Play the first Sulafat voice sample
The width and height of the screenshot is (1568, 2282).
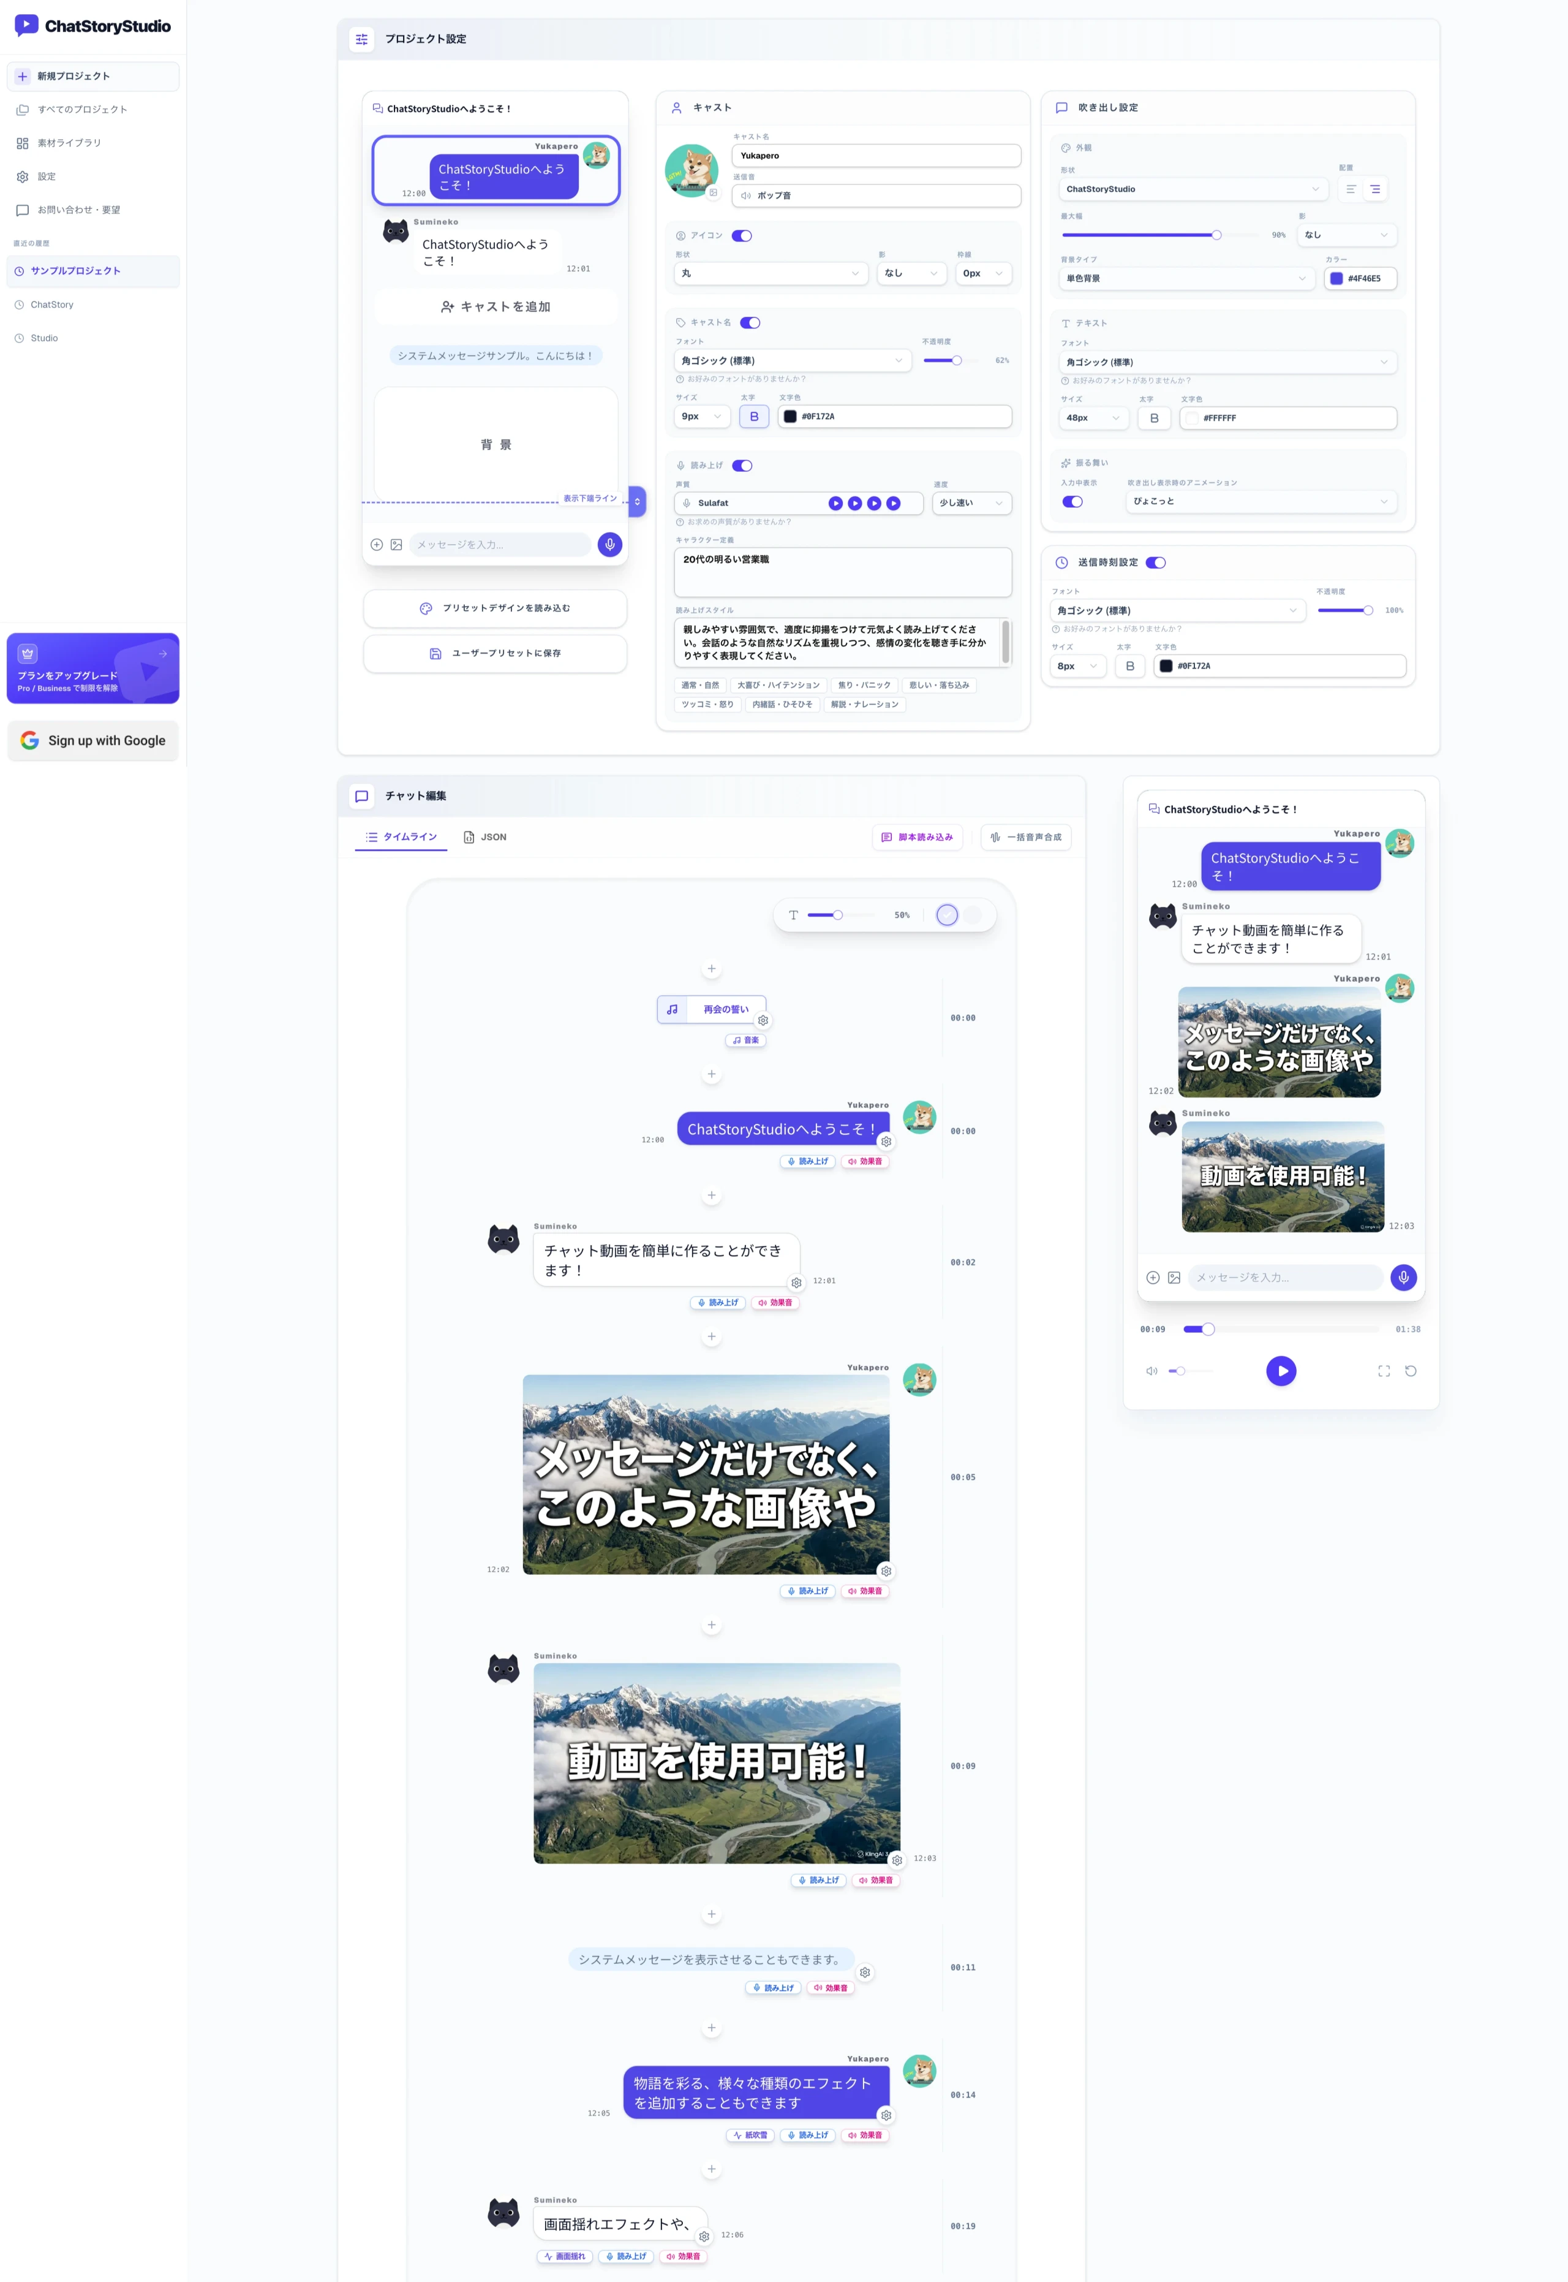pyautogui.click(x=835, y=503)
